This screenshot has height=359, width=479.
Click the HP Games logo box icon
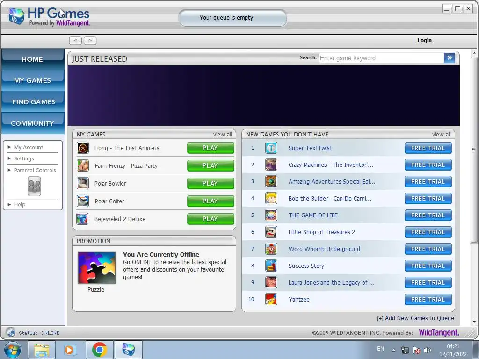click(16, 16)
